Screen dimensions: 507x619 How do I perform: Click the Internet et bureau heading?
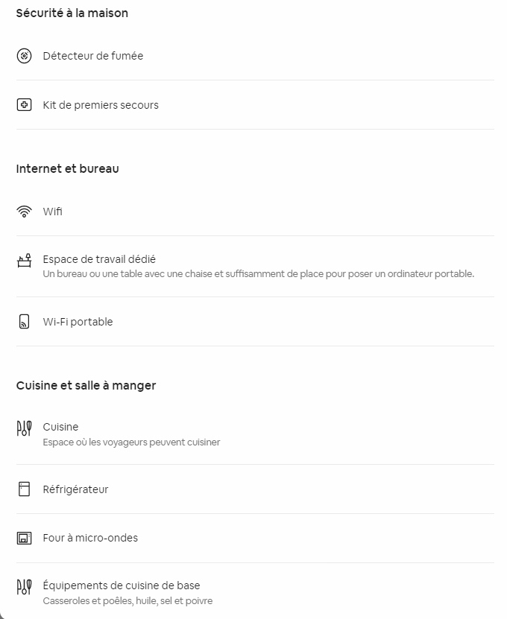[68, 168]
